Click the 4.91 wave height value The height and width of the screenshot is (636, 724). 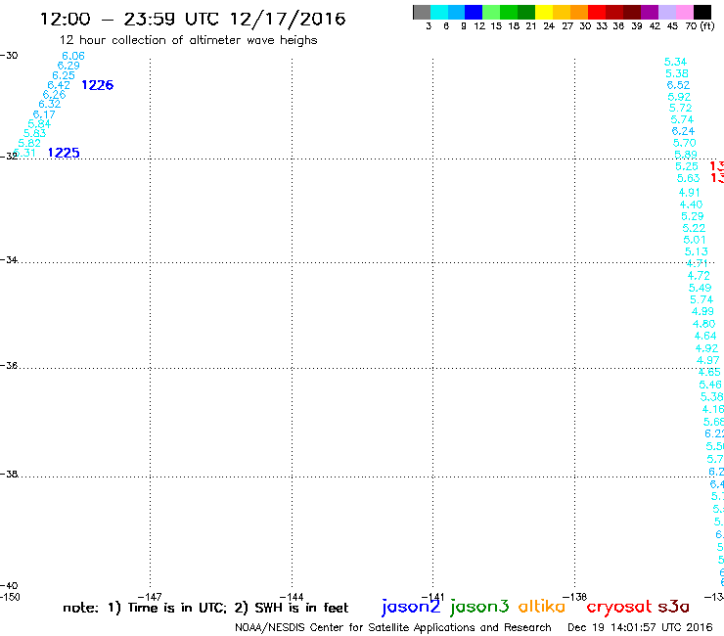[690, 193]
